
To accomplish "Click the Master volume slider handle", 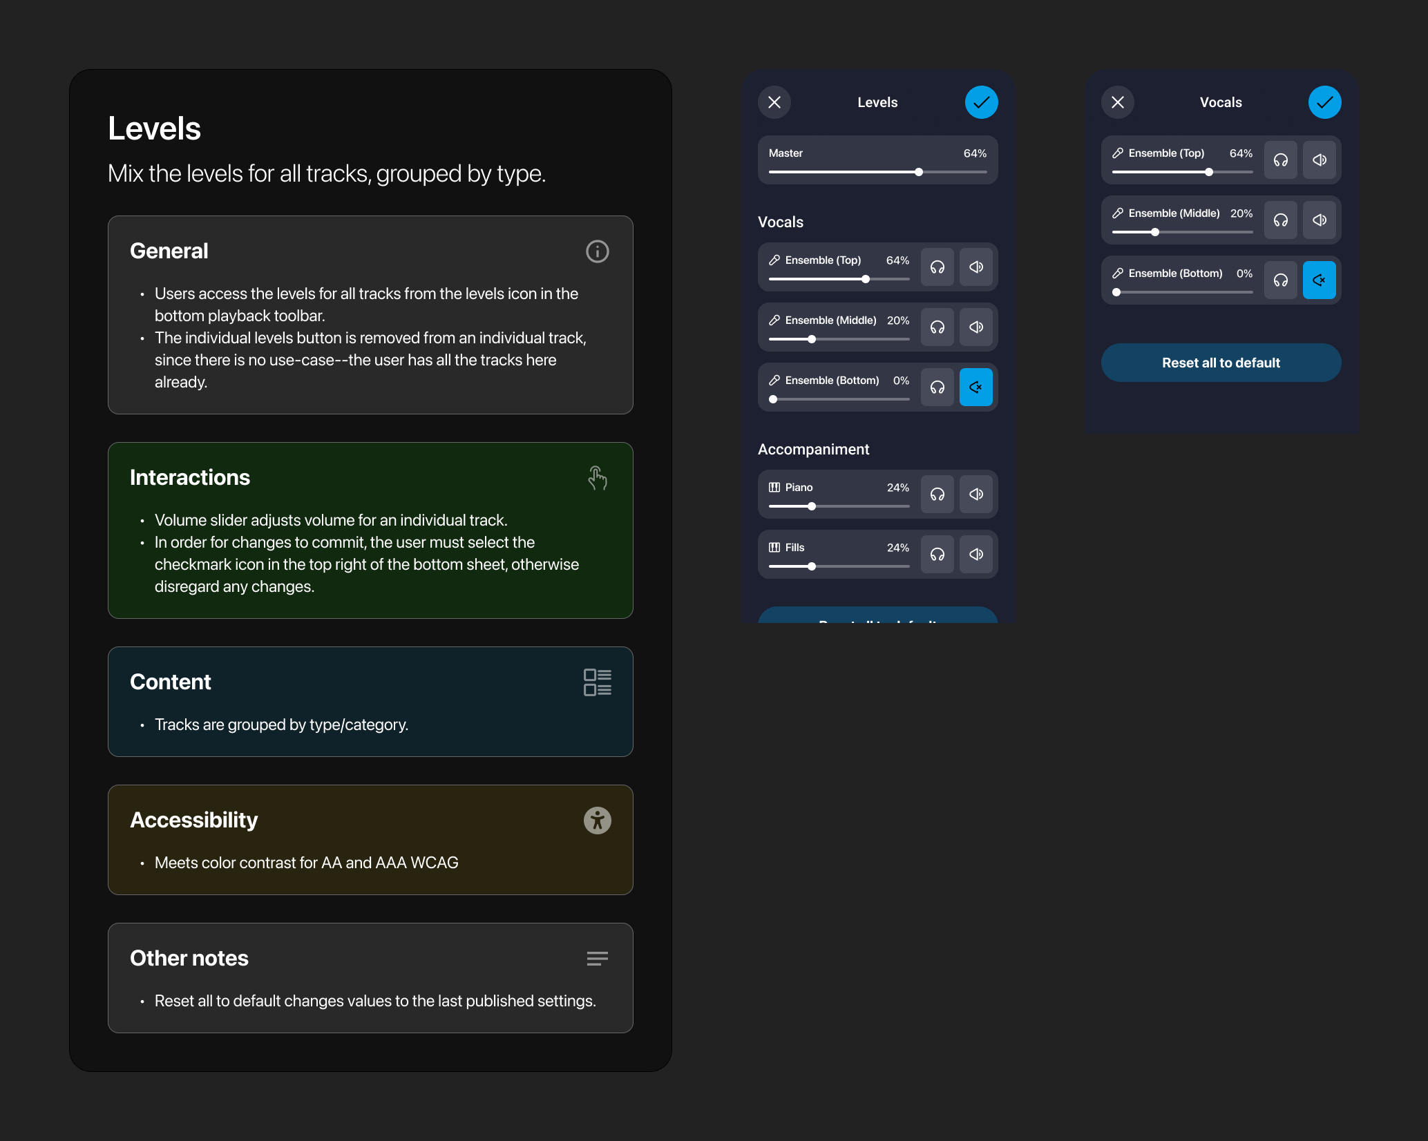I will click(x=919, y=172).
